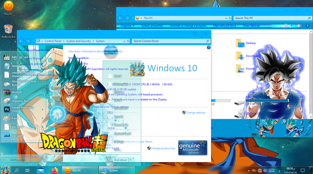Screen dimensions: 313x174
Task: Launch WinRAR from the Start menu
Action: [13, 92]
